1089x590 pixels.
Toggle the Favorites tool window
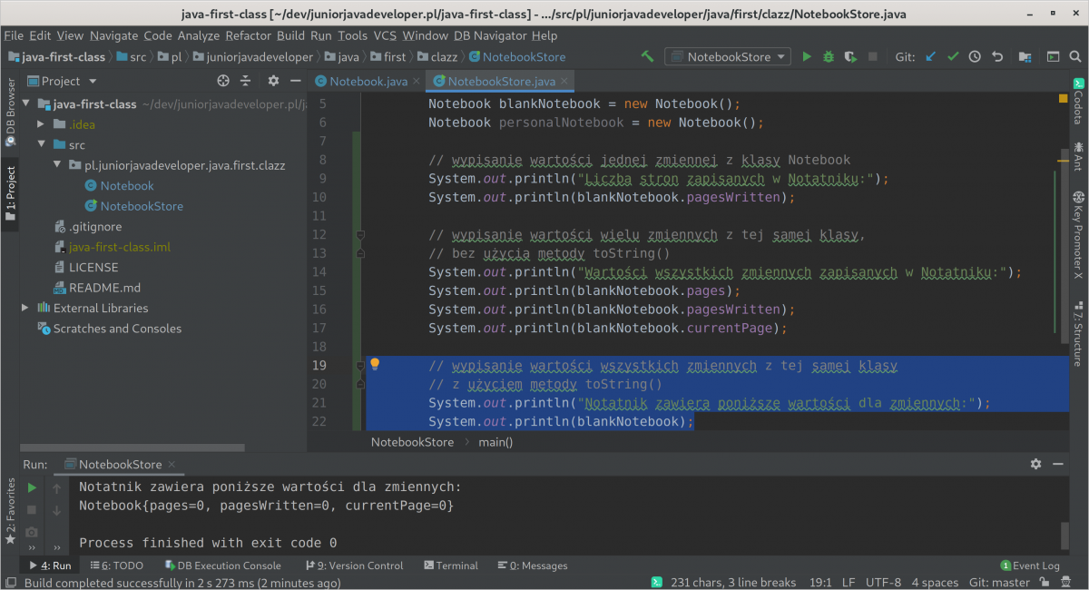(11, 513)
